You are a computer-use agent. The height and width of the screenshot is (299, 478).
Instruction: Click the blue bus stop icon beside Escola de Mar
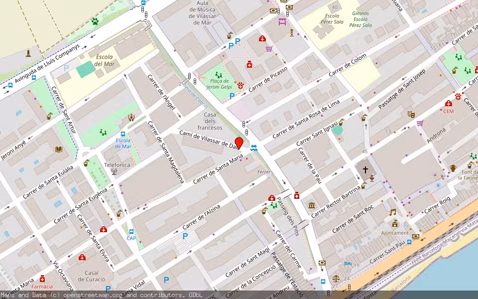(x=123, y=134)
